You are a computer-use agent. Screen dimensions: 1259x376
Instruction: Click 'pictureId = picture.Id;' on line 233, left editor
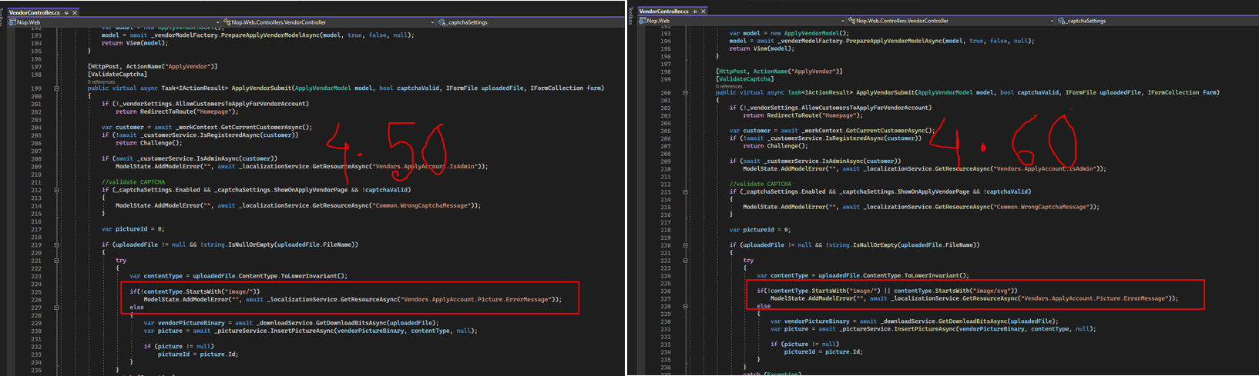click(x=198, y=354)
